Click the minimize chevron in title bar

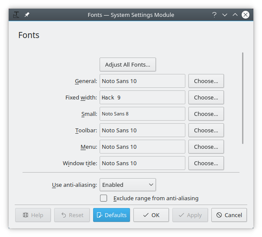225,15
